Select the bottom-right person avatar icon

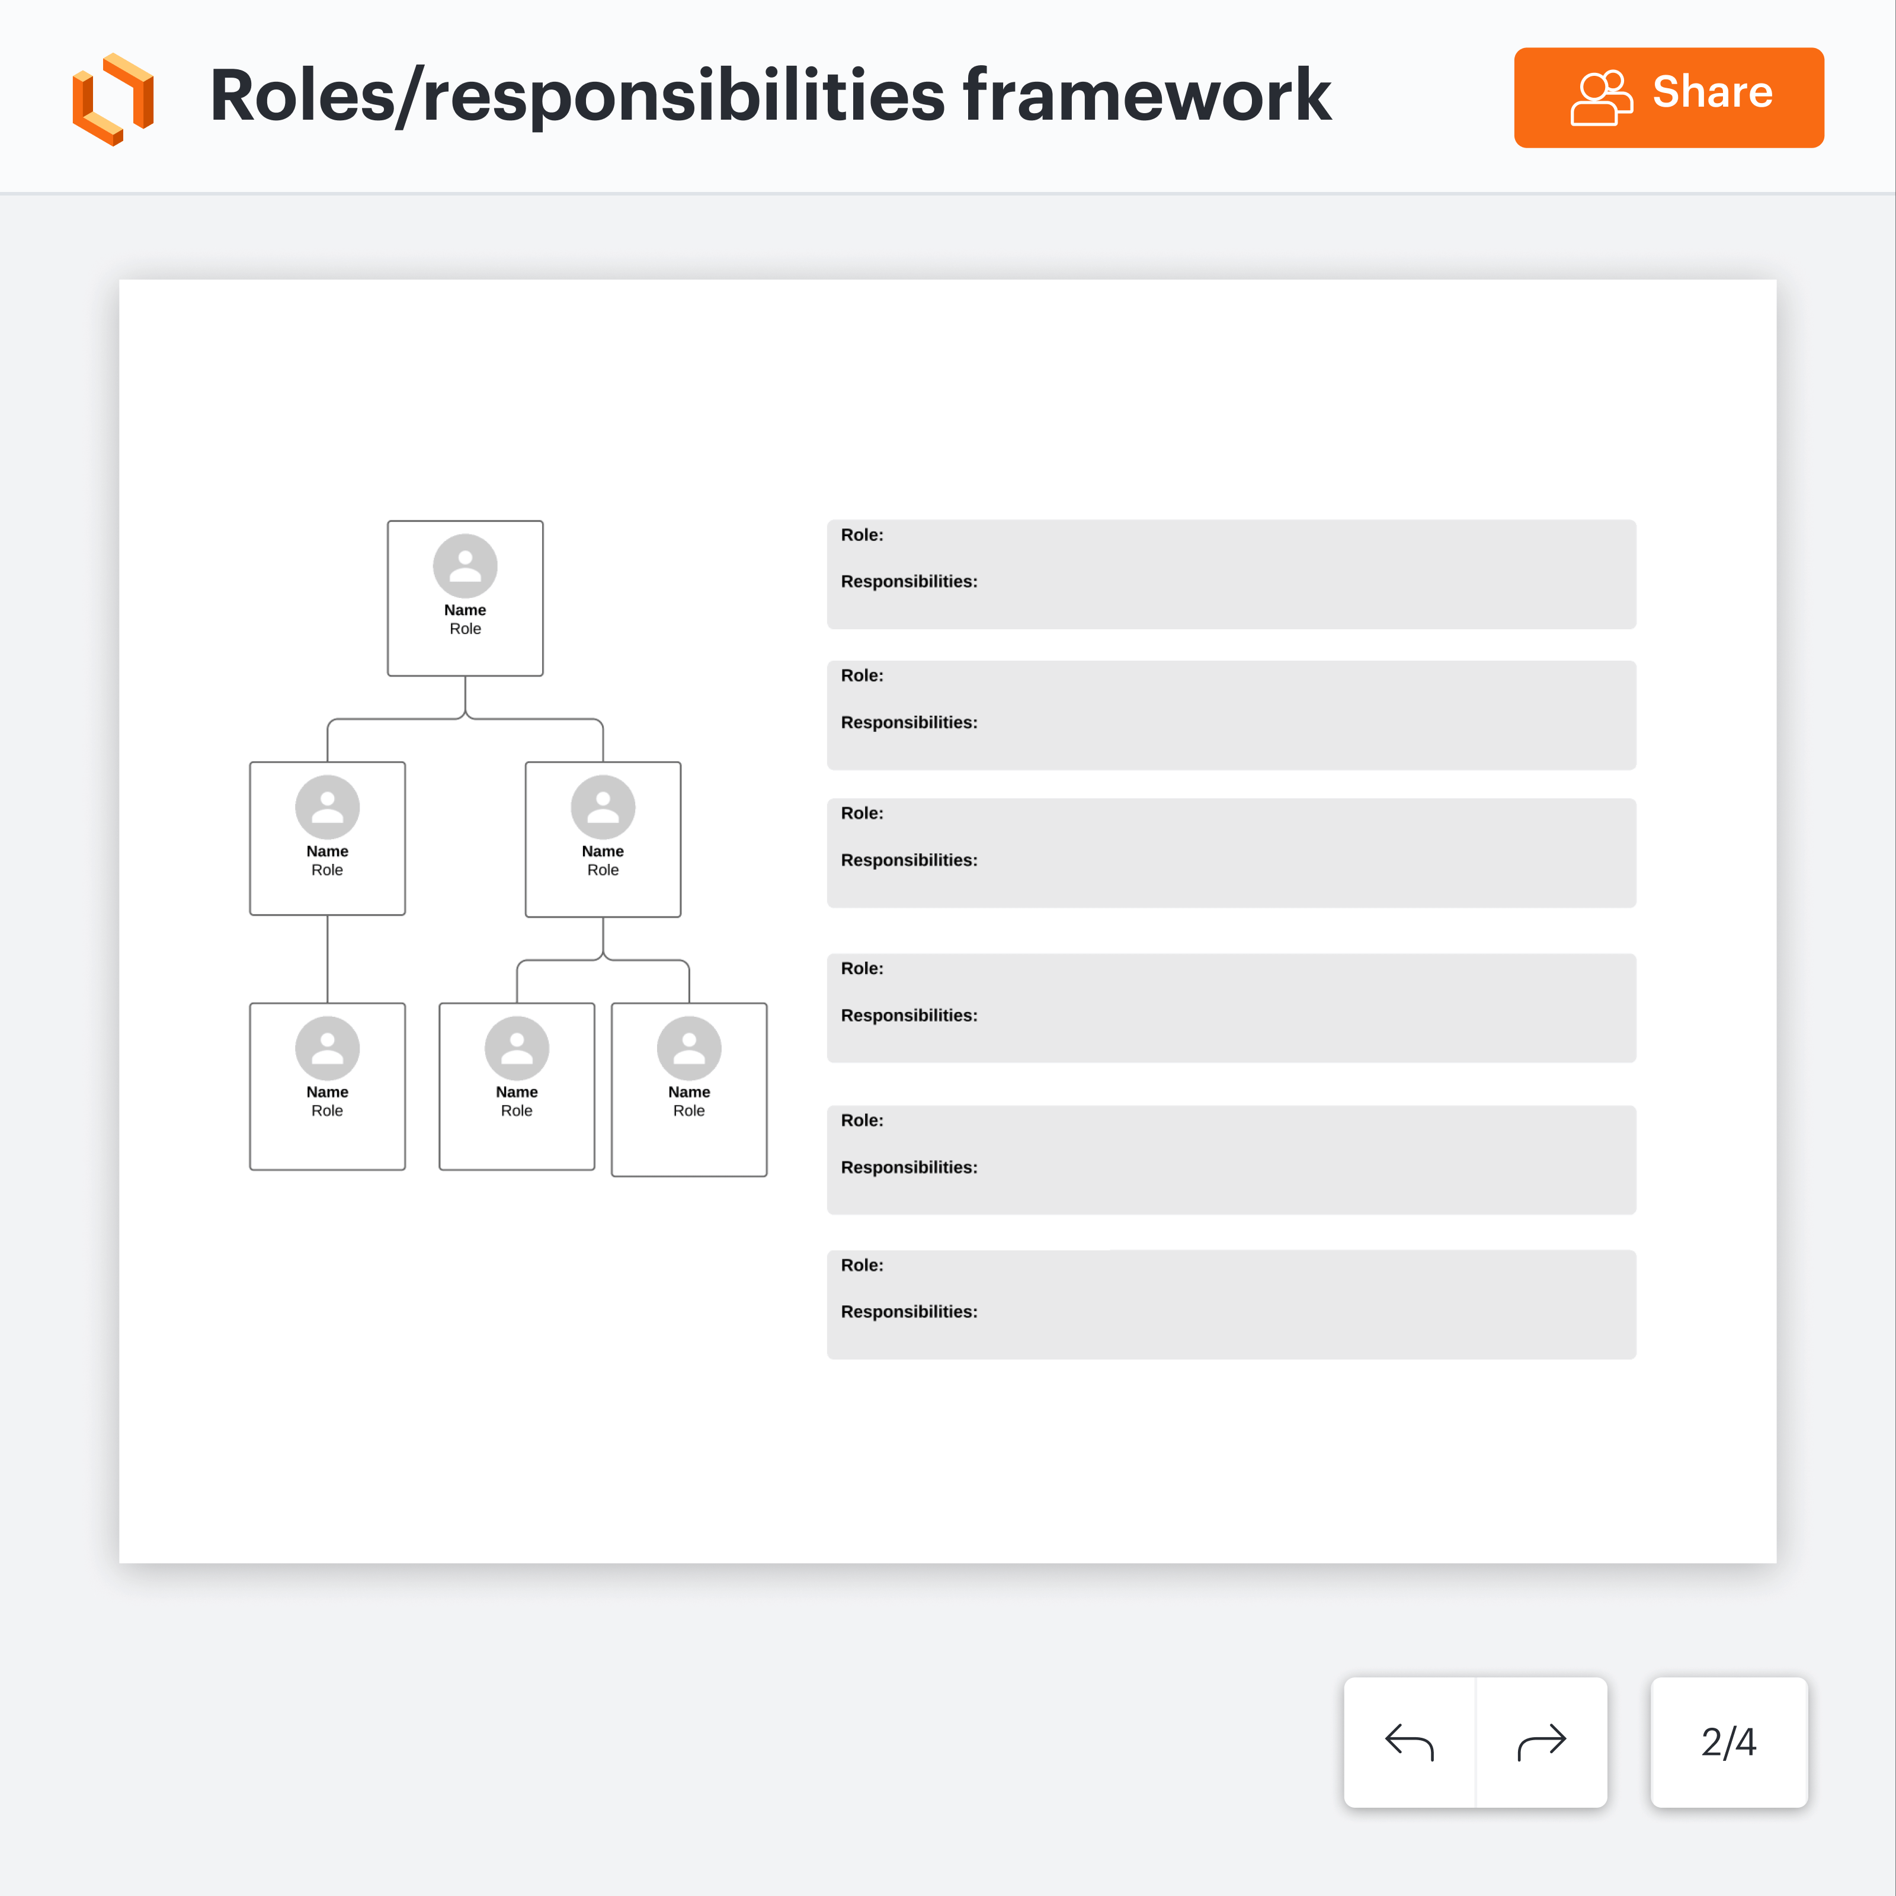[x=689, y=1048]
